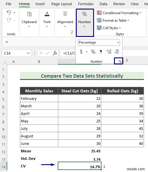Image resolution: width=148 pixels, height=172 pixels.
Task: Select column B header
Action: 39,62
